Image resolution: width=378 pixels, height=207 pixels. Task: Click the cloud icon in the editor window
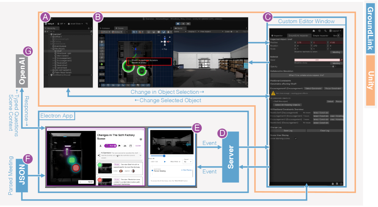[x=314, y=31]
